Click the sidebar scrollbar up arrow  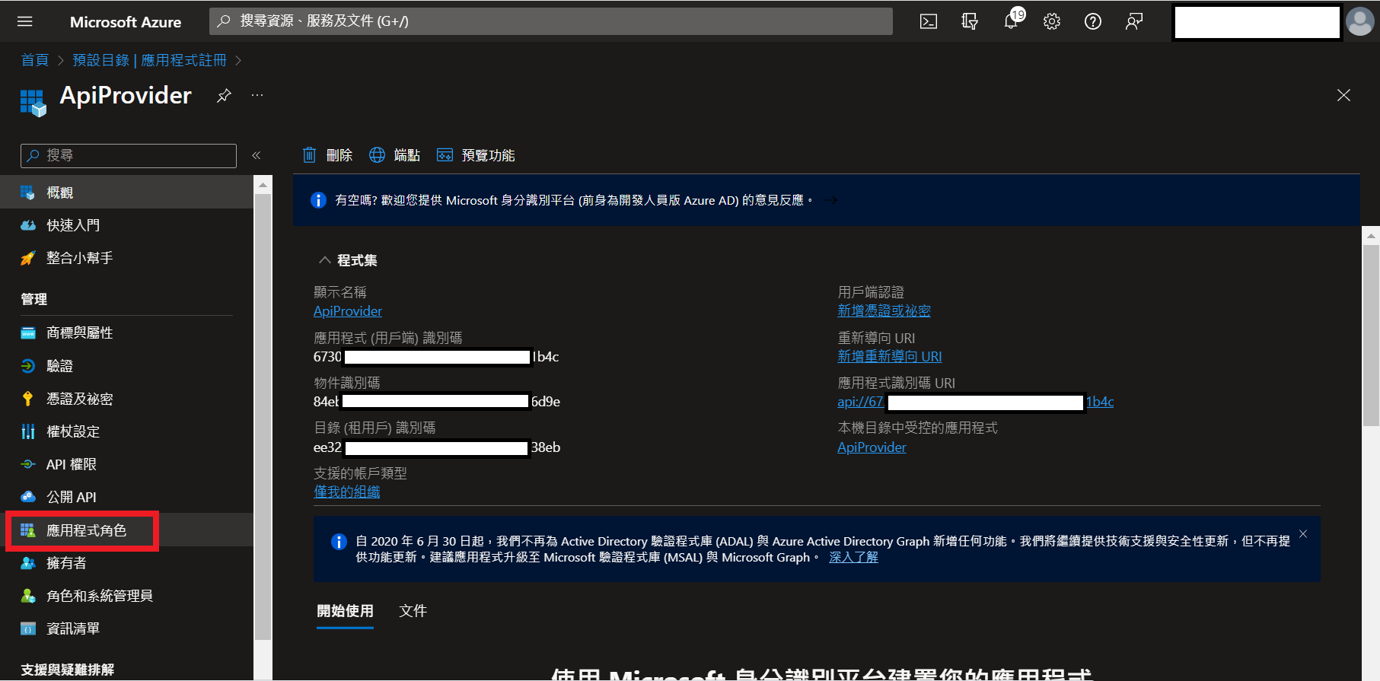(263, 185)
